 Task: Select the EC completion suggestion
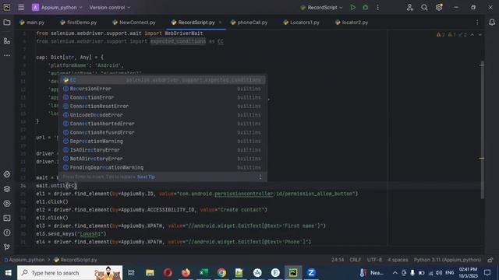click(163, 80)
